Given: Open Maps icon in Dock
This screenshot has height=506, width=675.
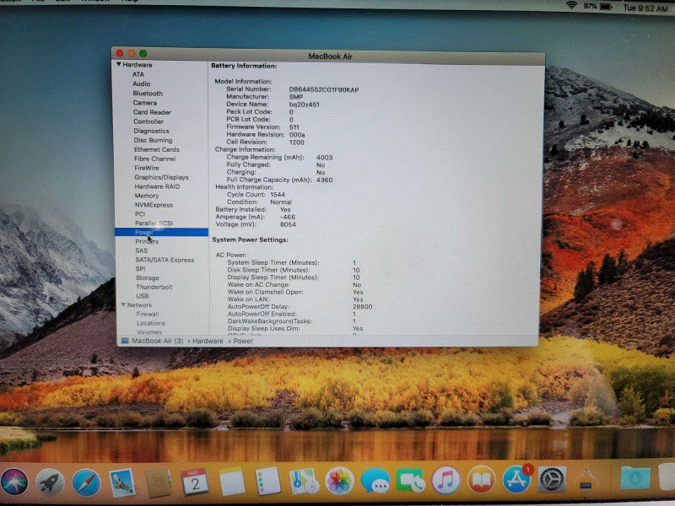Looking at the screenshot, I should 304,481.
